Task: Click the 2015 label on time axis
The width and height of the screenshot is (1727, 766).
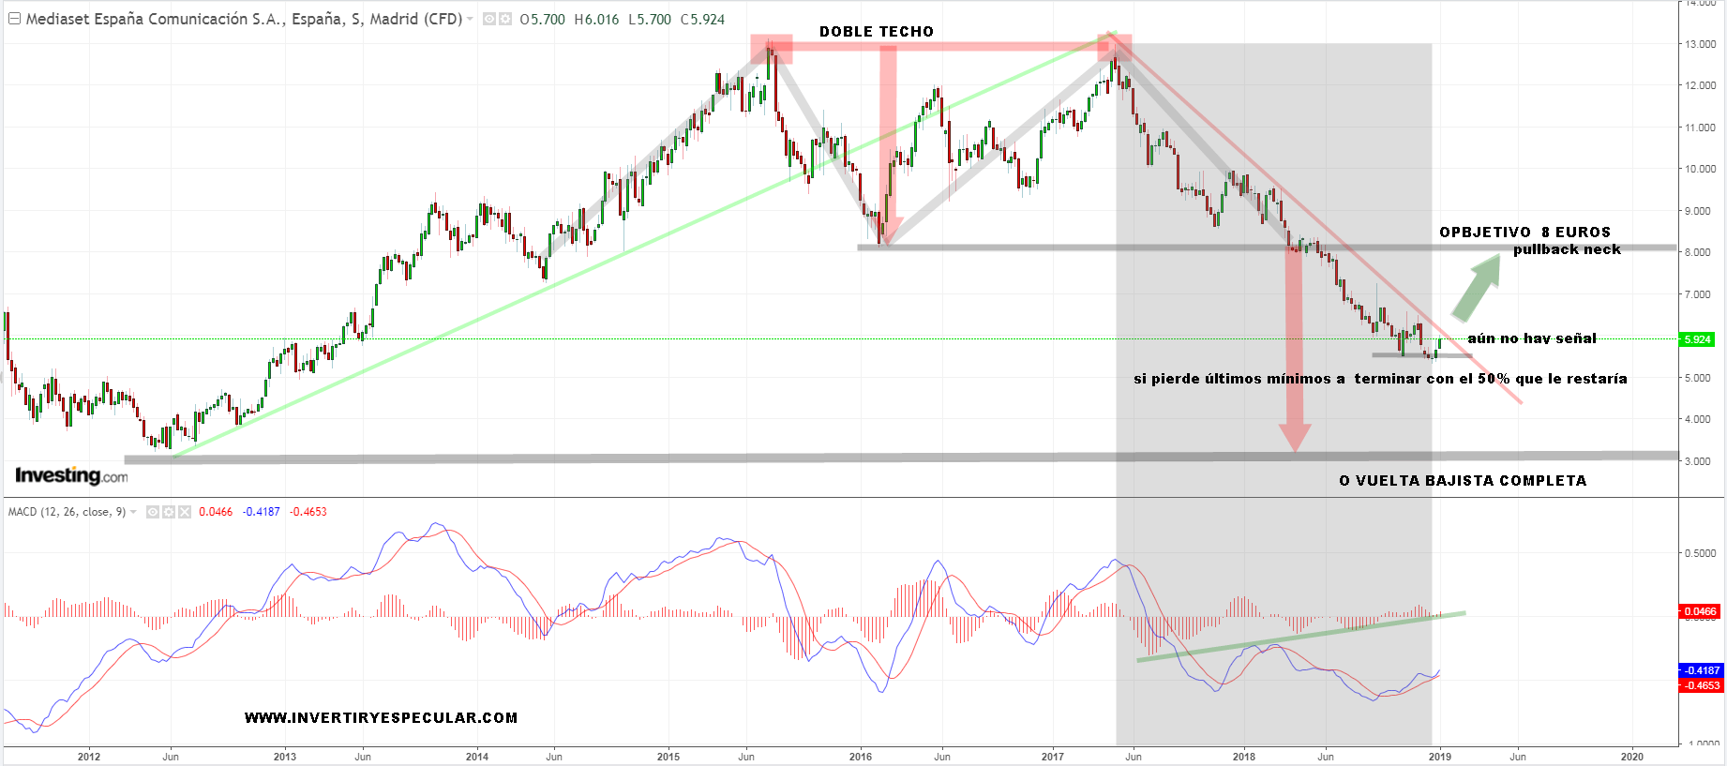Action: click(668, 757)
